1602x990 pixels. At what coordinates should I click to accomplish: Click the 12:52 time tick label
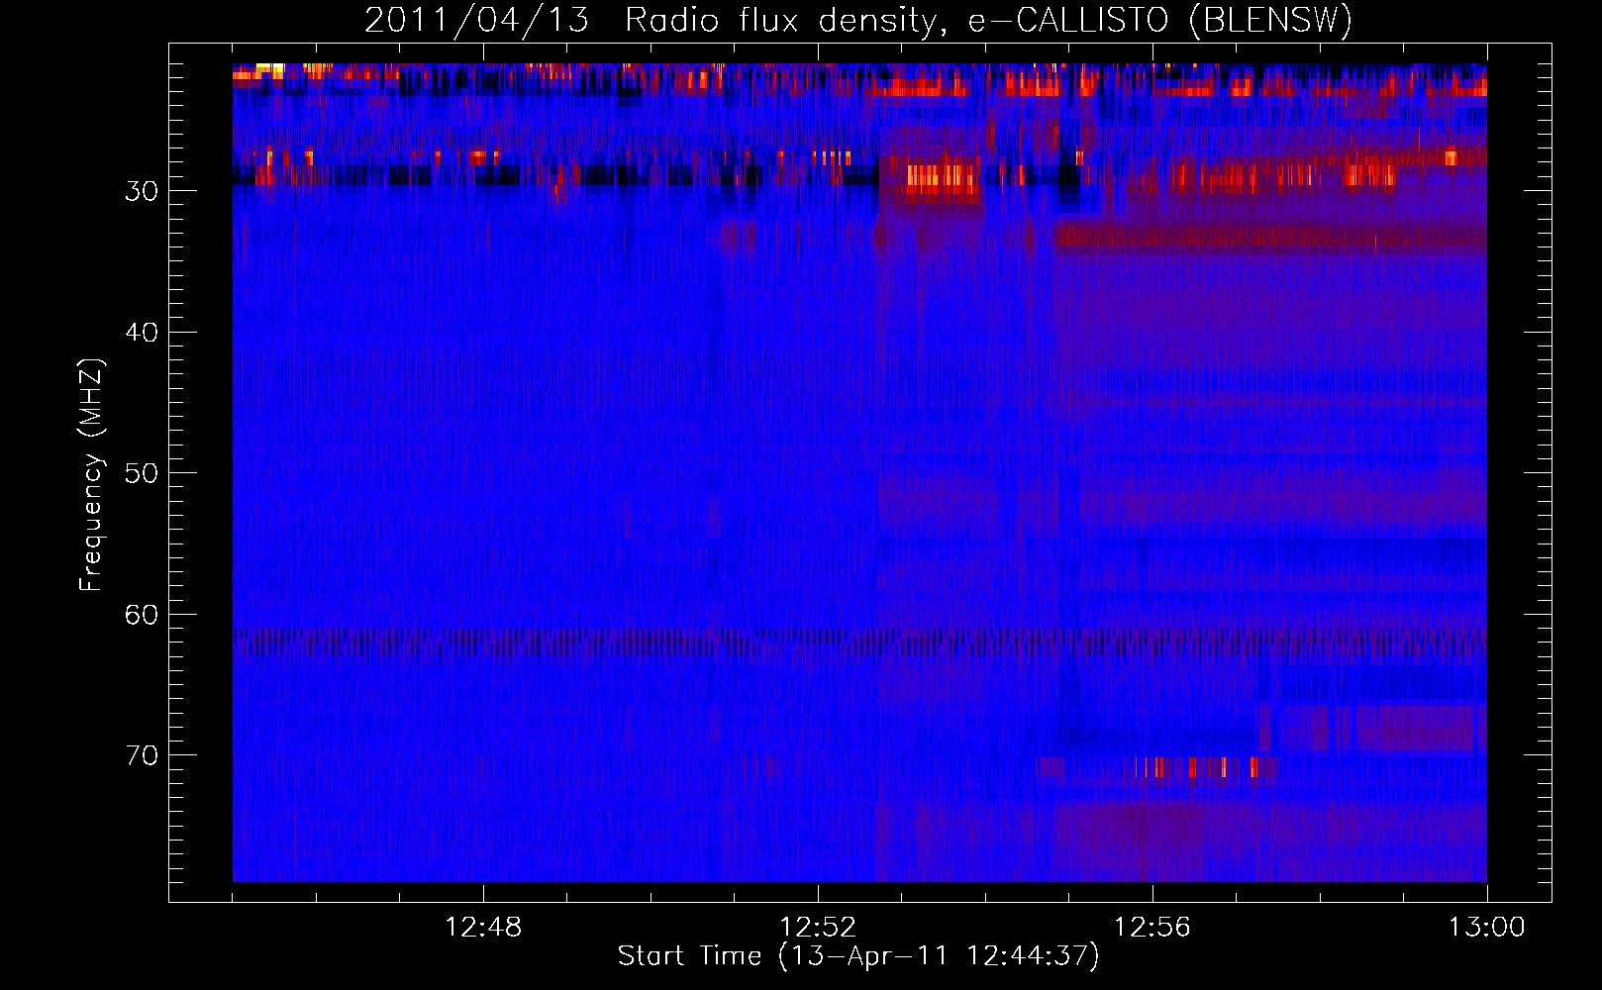pos(818,928)
